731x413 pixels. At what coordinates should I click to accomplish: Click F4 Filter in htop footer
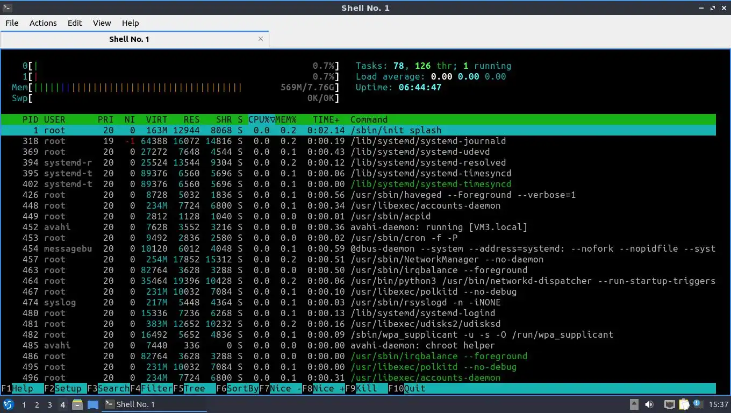(x=151, y=388)
